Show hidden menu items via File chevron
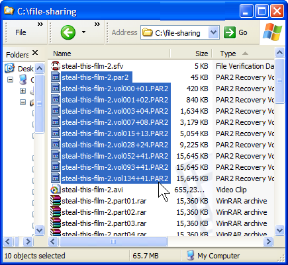 [x=40, y=24]
